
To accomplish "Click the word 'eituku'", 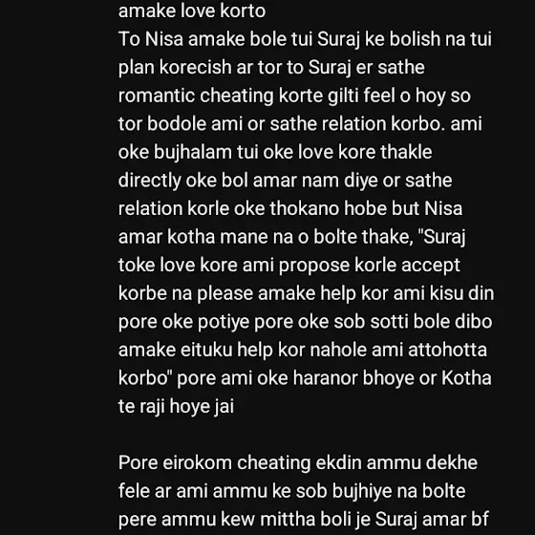I will pyautogui.click(x=206, y=350).
